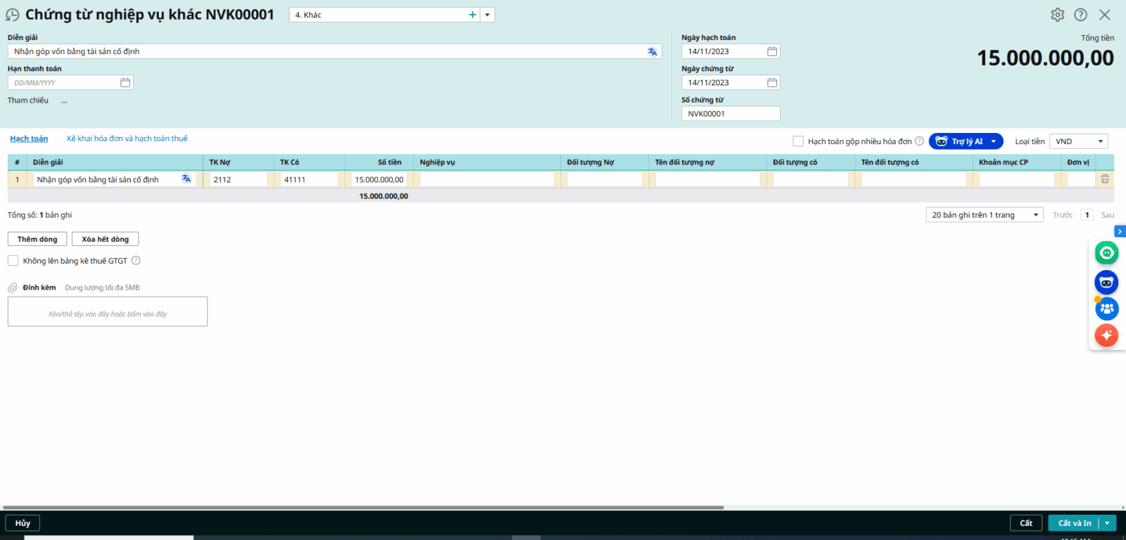Open the Loại tiền VND dropdown
Screen dimensions: 1126x540
click(x=1078, y=141)
